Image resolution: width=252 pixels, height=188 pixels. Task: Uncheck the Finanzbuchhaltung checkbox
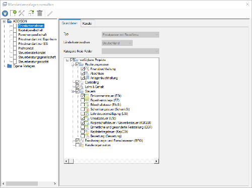click(x=83, y=69)
